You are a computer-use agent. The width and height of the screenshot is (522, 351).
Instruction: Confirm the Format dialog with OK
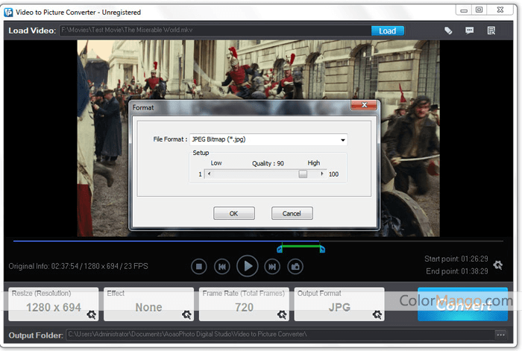(234, 213)
